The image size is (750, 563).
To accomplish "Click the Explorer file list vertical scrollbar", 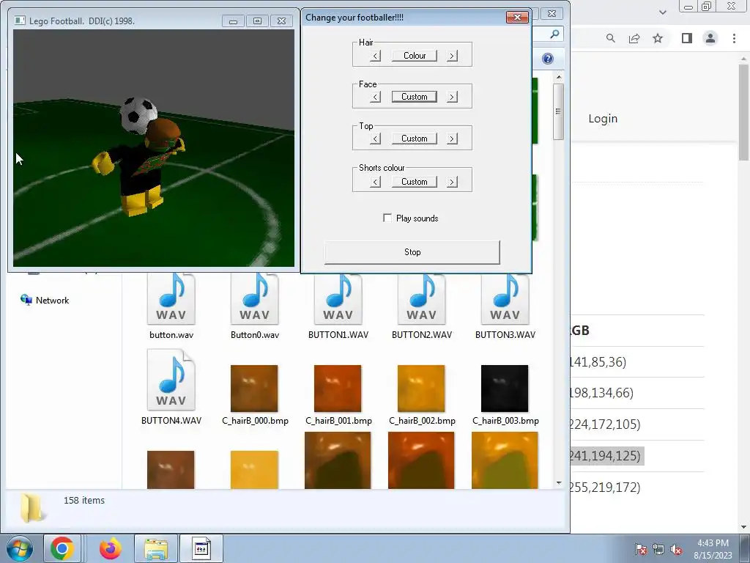I will 558,112.
